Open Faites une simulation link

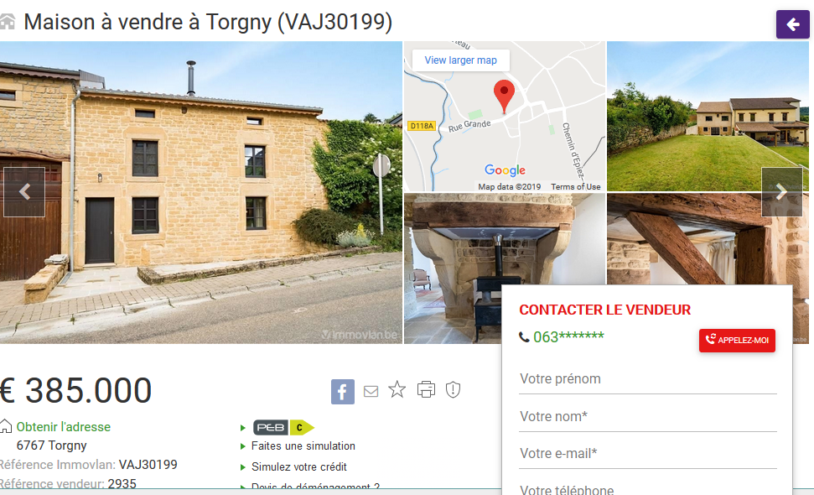tap(303, 446)
